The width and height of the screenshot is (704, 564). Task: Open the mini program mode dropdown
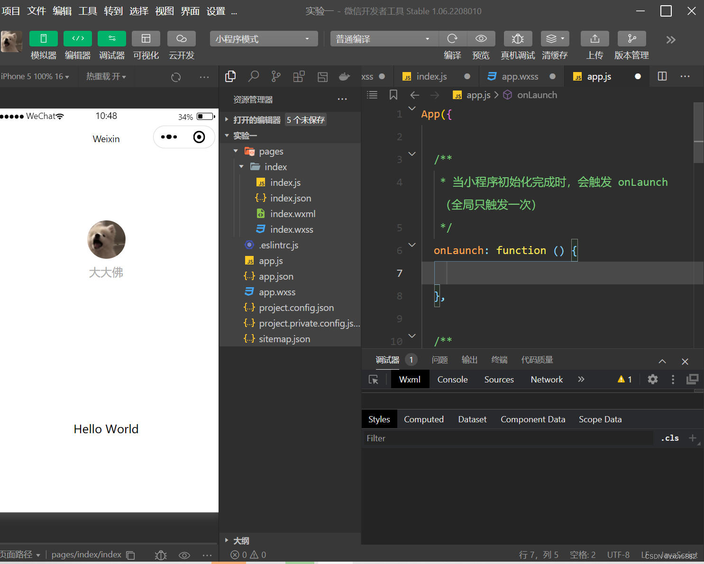(x=264, y=39)
